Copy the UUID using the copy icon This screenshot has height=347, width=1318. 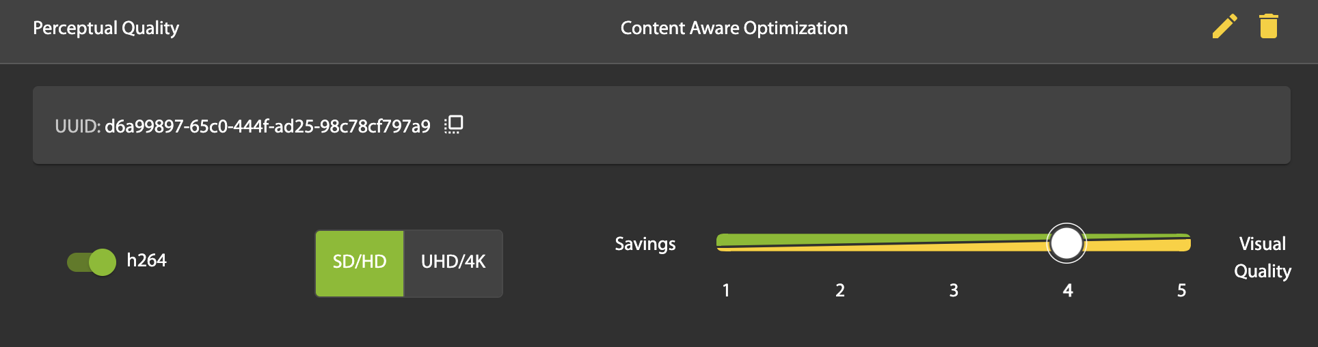pyautogui.click(x=454, y=124)
